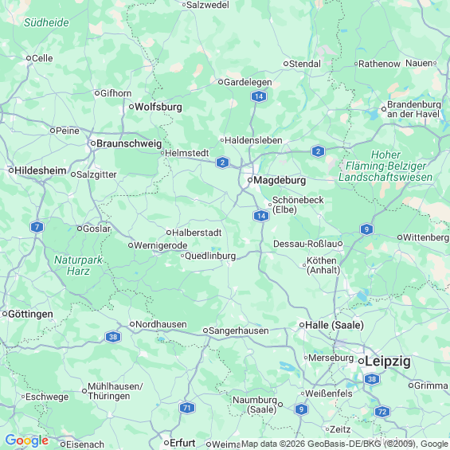
Task: Click the A14 highway shield near Gardelegen
Action: click(x=259, y=96)
